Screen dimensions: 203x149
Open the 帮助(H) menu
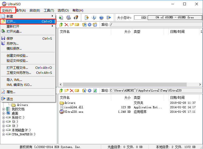78,11
